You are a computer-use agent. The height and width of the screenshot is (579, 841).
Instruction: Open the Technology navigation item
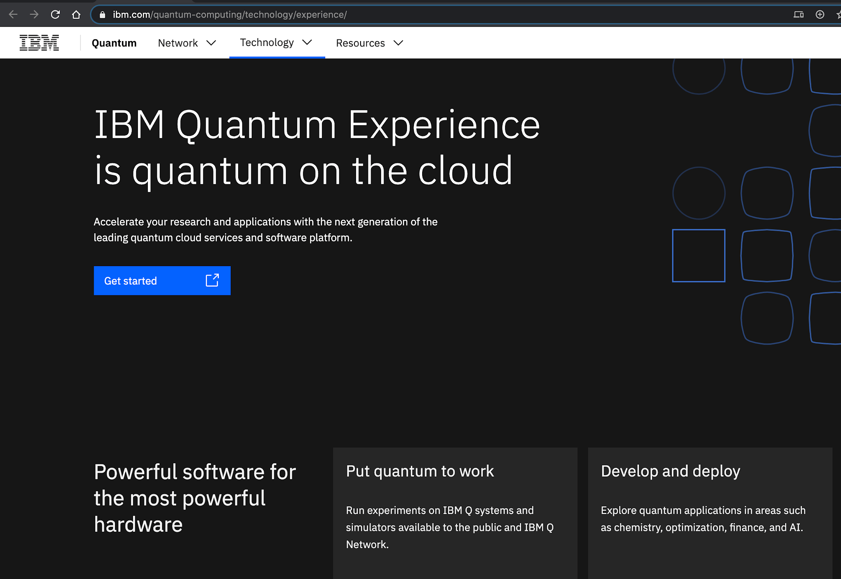coord(267,43)
